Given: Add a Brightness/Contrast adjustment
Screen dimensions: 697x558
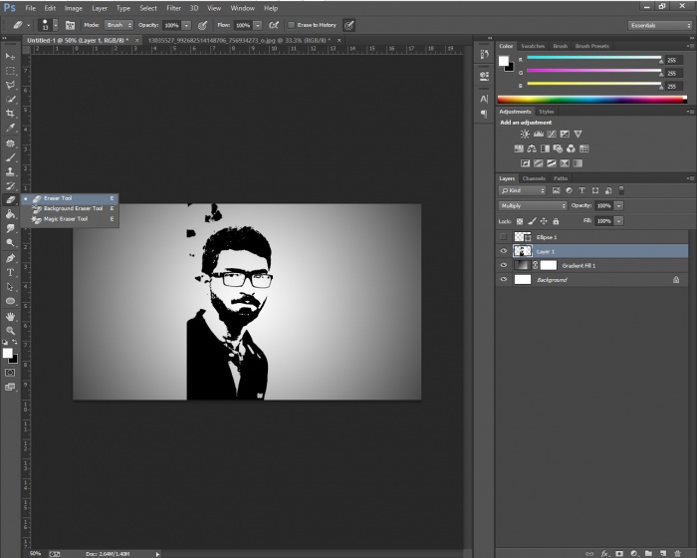Looking at the screenshot, I should [x=525, y=134].
